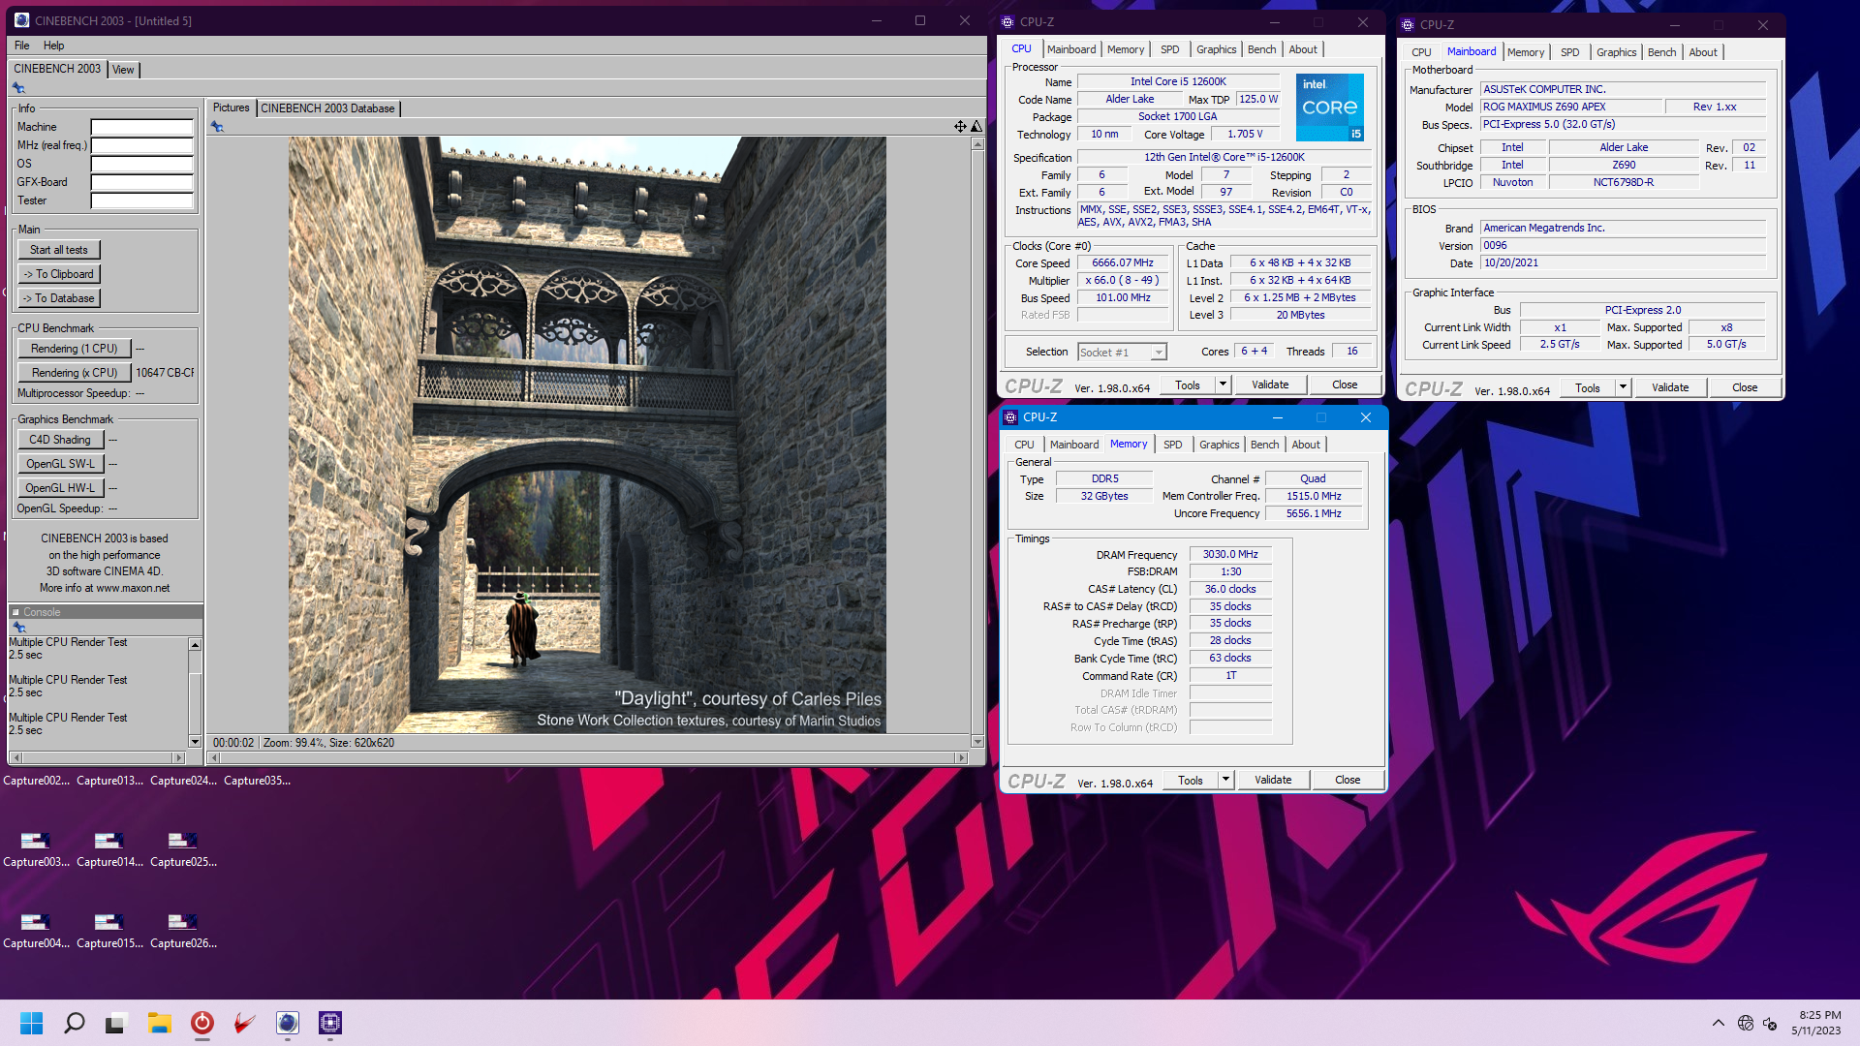Click the Console collapse square icon

pyautogui.click(x=15, y=612)
